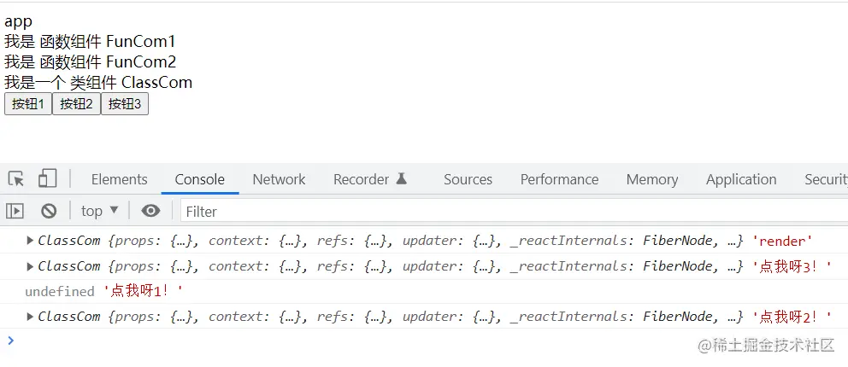This screenshot has height=367, width=848.
Task: Go to the Sources tab
Action: pos(468,179)
